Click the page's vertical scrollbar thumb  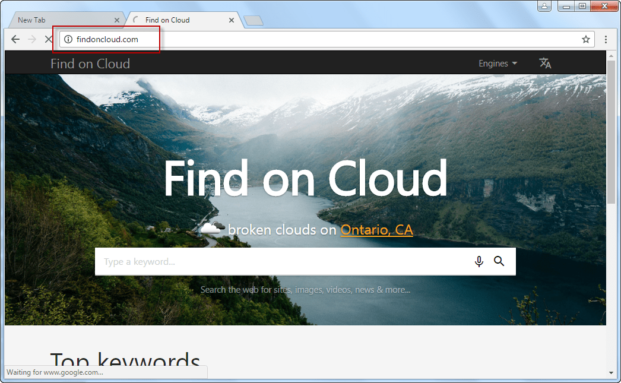tap(611, 132)
